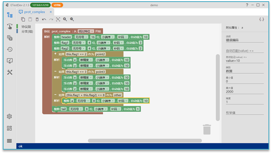Image resolution: width=272 pixels, height=154 pixels.
Task: Click the undo arrow icon
Action: click(44, 19)
